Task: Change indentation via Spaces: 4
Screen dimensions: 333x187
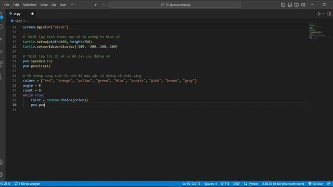Action: (x=210, y=184)
